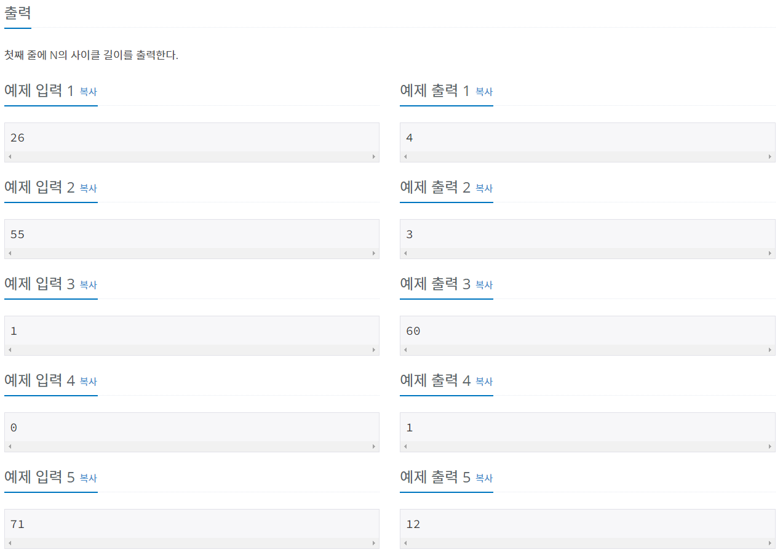
Task: Click right scroll arrow under input 71
Action: coord(374,543)
